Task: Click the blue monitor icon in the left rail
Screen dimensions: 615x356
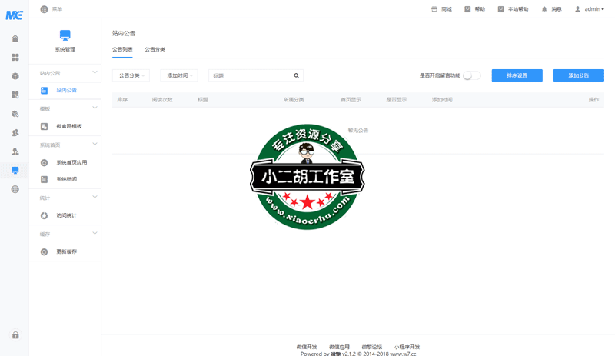Action: [x=15, y=171]
